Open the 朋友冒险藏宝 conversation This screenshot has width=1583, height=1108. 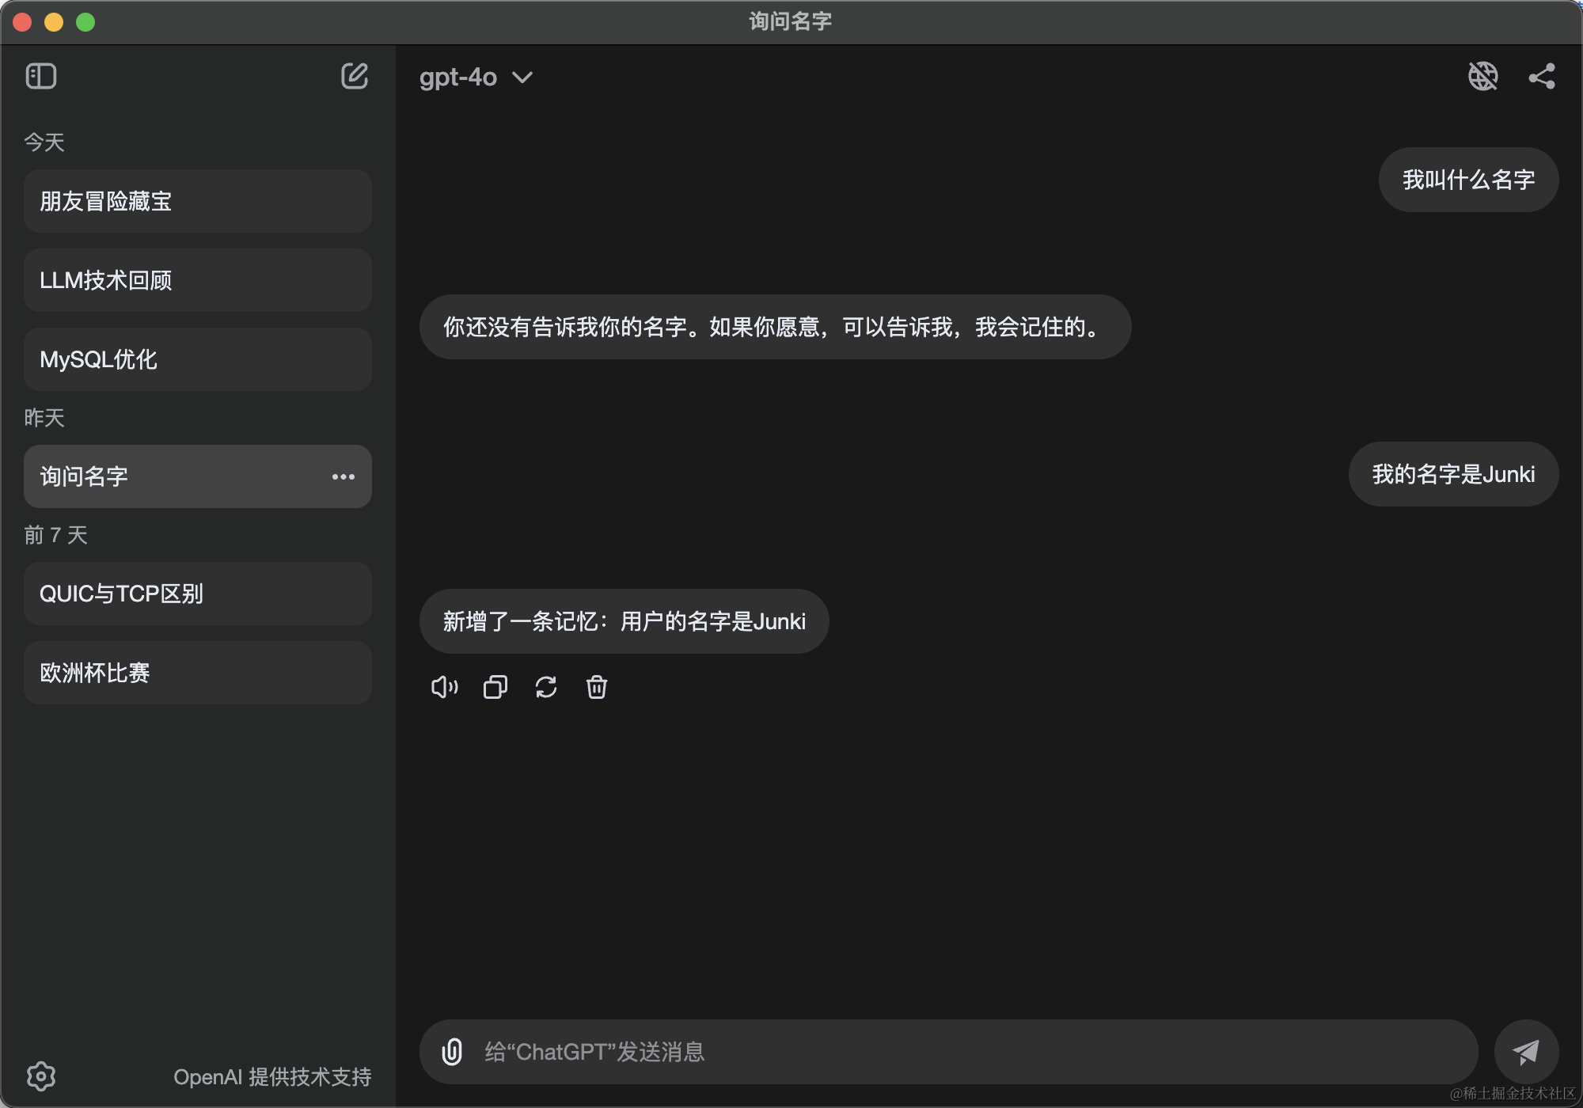(x=198, y=201)
